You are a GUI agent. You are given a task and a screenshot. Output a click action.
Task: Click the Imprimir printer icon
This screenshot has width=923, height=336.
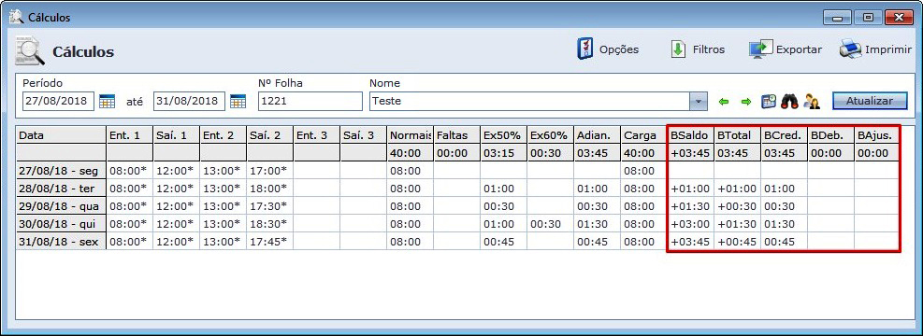[850, 49]
